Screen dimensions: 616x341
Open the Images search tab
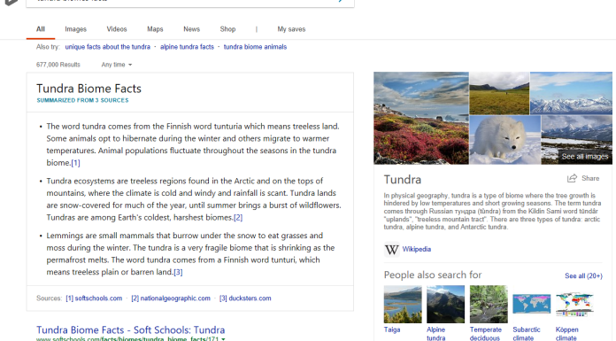click(x=75, y=29)
